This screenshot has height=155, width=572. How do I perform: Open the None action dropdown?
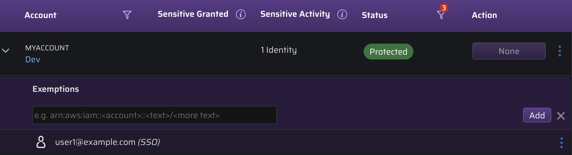[x=509, y=51]
